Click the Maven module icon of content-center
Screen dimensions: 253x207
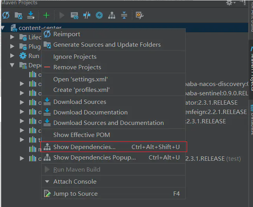coord(14,28)
